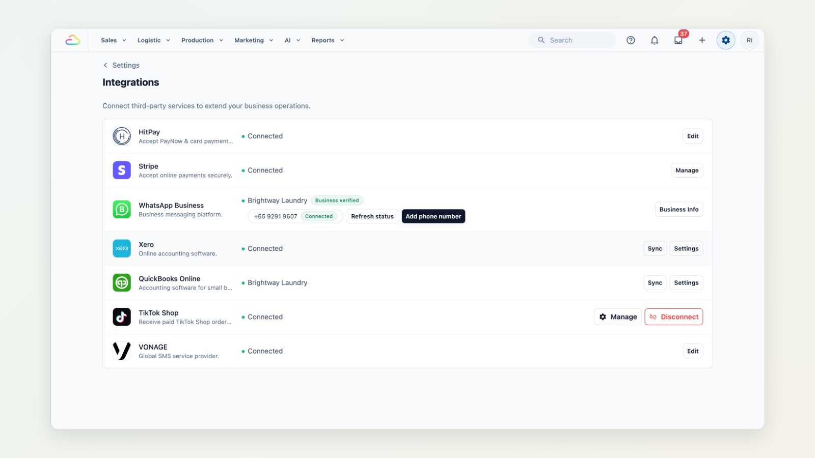Open Settings for Xero

686,248
